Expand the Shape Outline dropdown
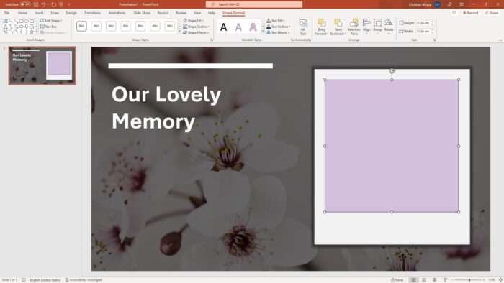504x283 pixels. pyautogui.click(x=196, y=27)
